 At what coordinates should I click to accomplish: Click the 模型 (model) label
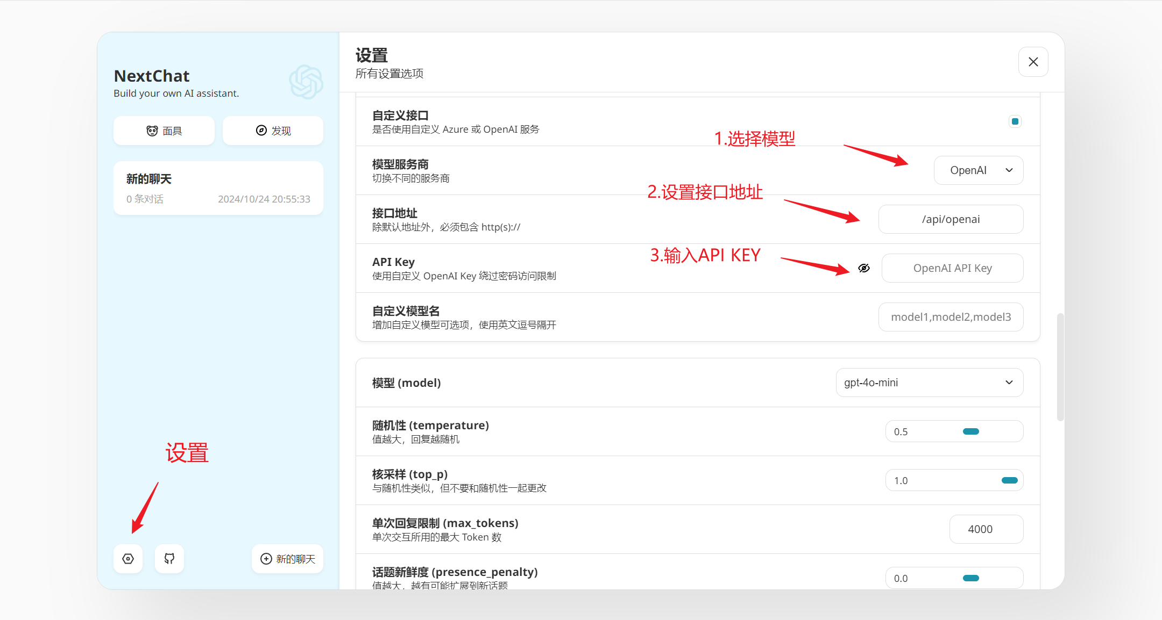[x=407, y=383]
